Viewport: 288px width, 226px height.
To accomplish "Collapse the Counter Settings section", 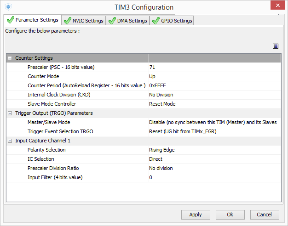I will tap(10, 58).
